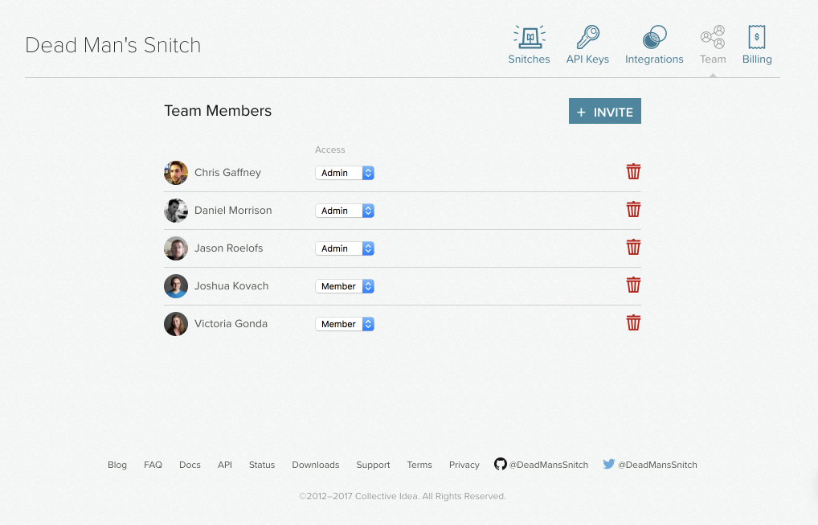Screen dimensions: 818x525
Task: Open Jason Roelofs' Admin access selector
Action: tap(345, 248)
